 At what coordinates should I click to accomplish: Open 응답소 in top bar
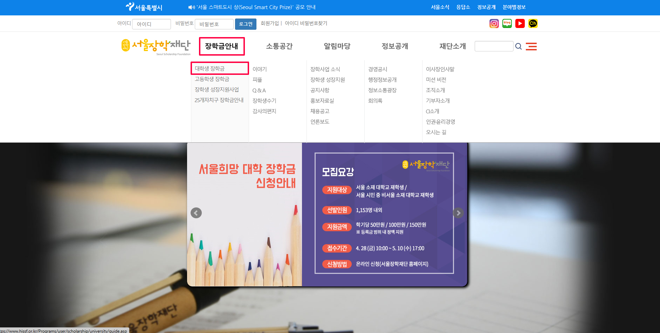[x=463, y=7]
